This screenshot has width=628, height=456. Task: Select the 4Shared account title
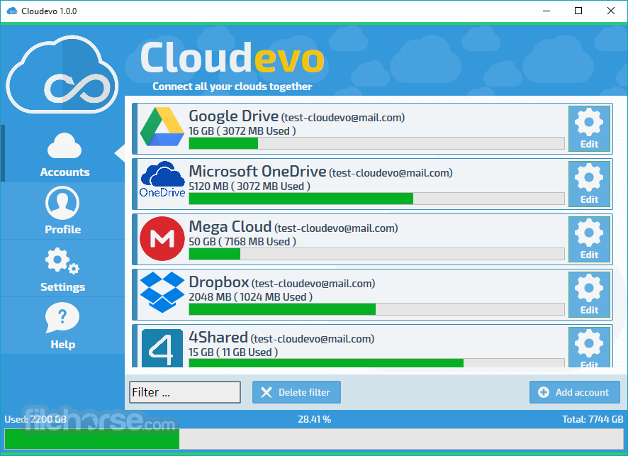(x=218, y=338)
